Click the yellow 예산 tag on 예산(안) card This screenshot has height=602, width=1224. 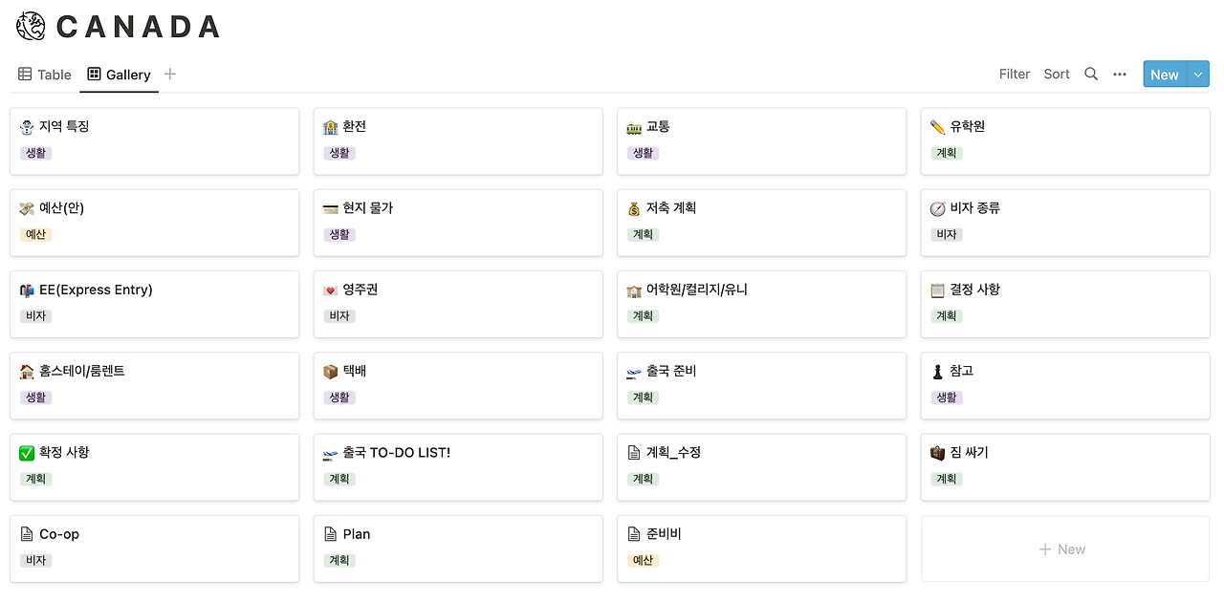[x=35, y=234]
